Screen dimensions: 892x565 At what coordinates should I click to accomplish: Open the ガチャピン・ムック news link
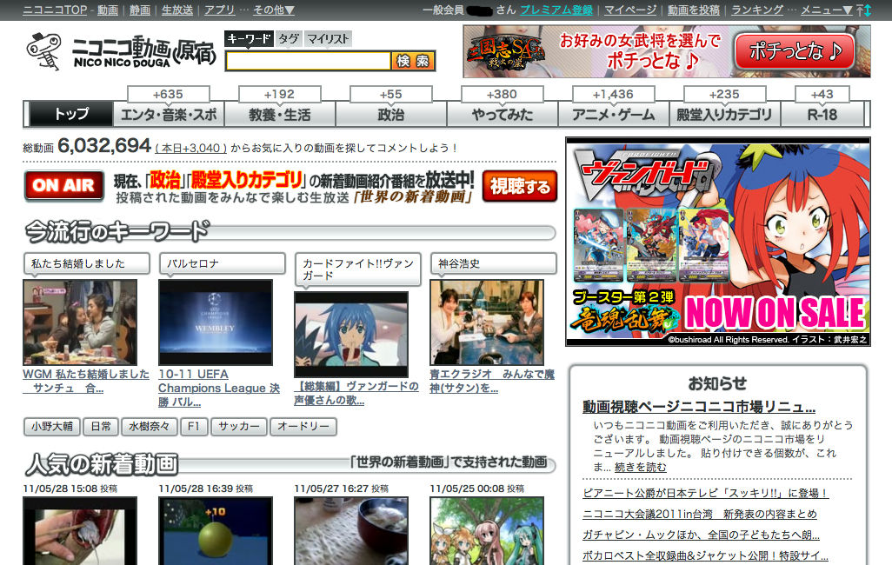pyautogui.click(x=701, y=535)
